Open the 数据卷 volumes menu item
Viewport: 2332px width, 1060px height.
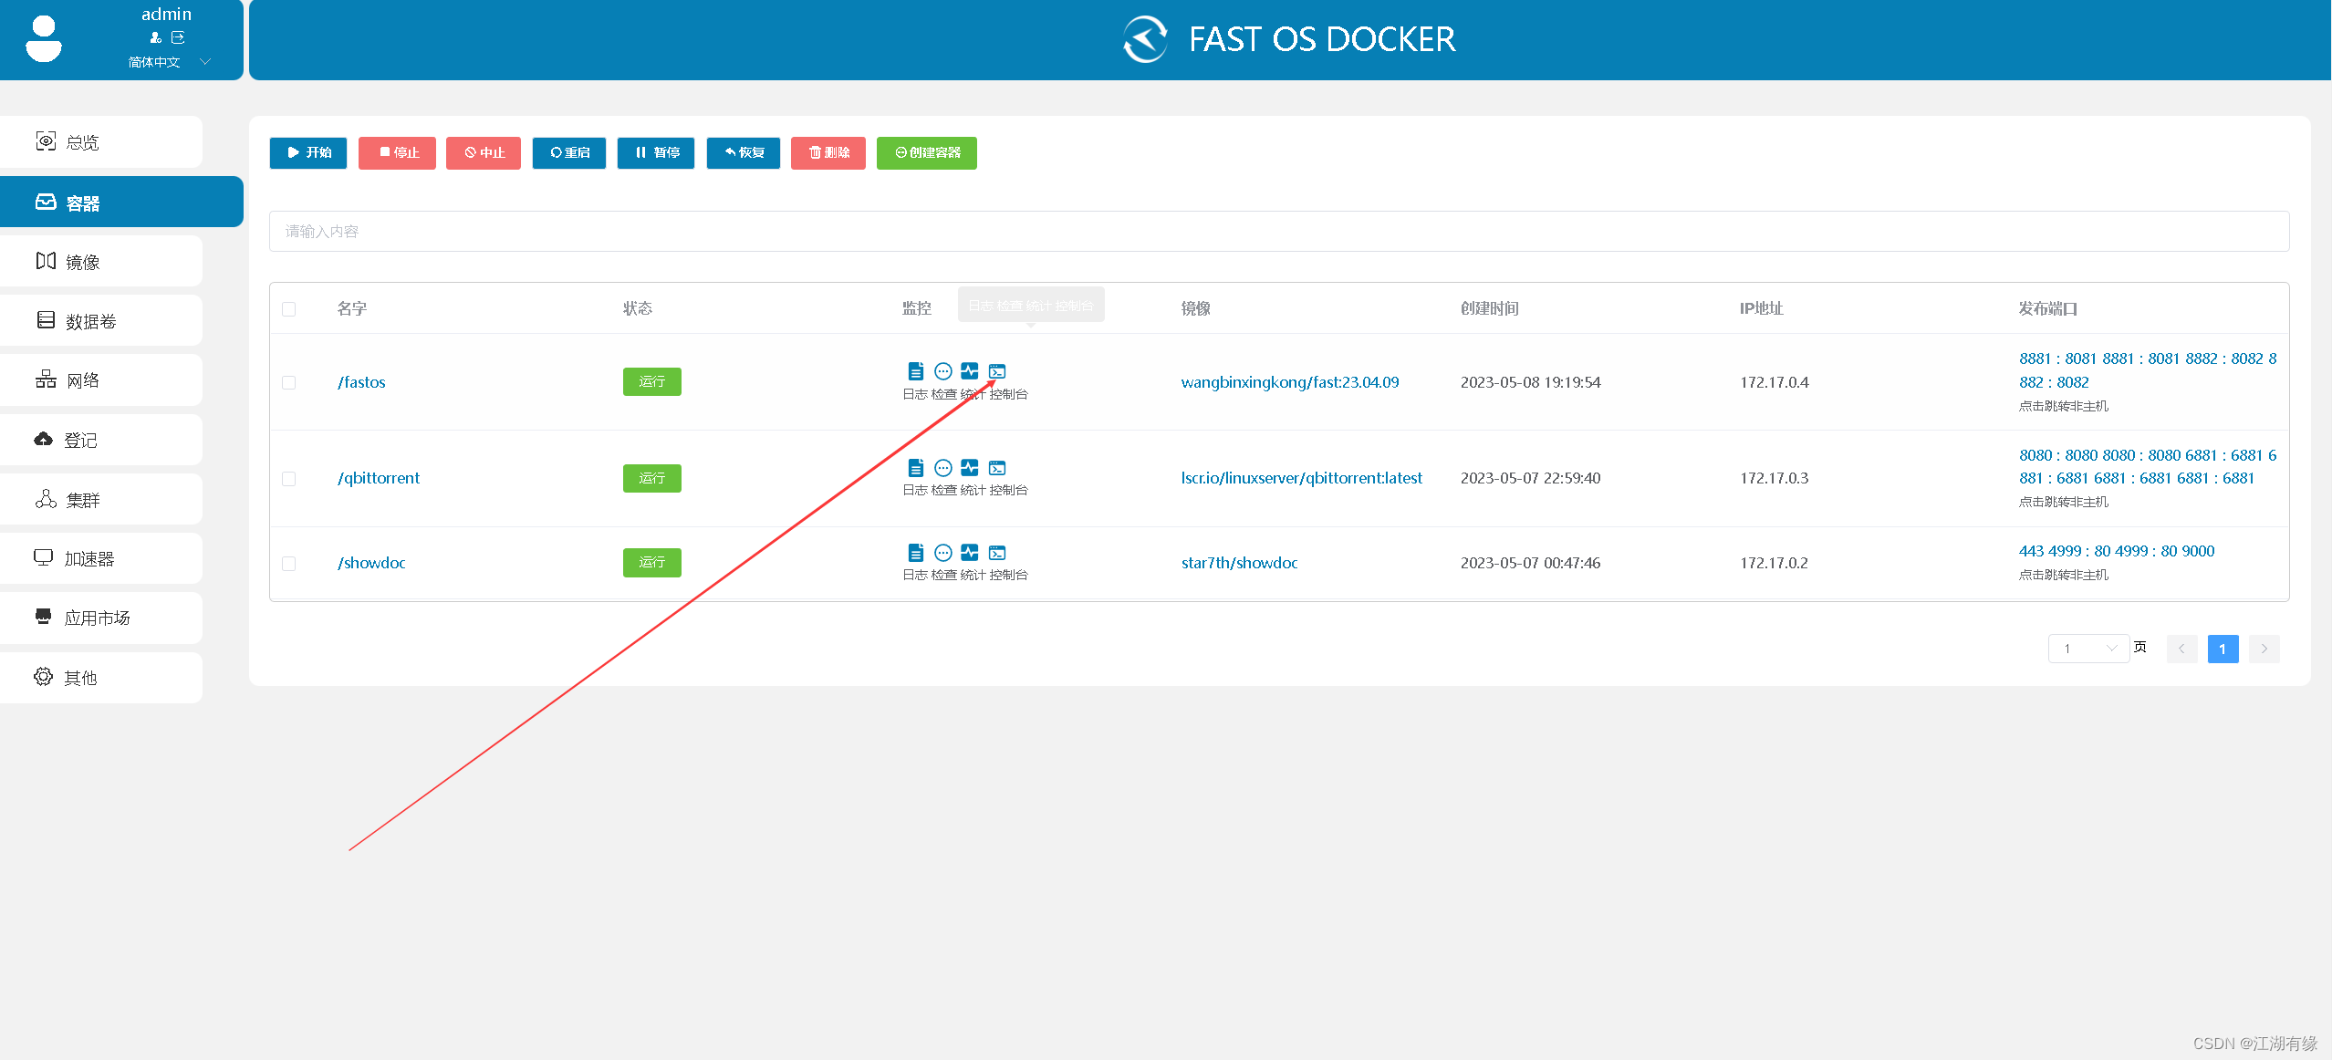(x=101, y=320)
